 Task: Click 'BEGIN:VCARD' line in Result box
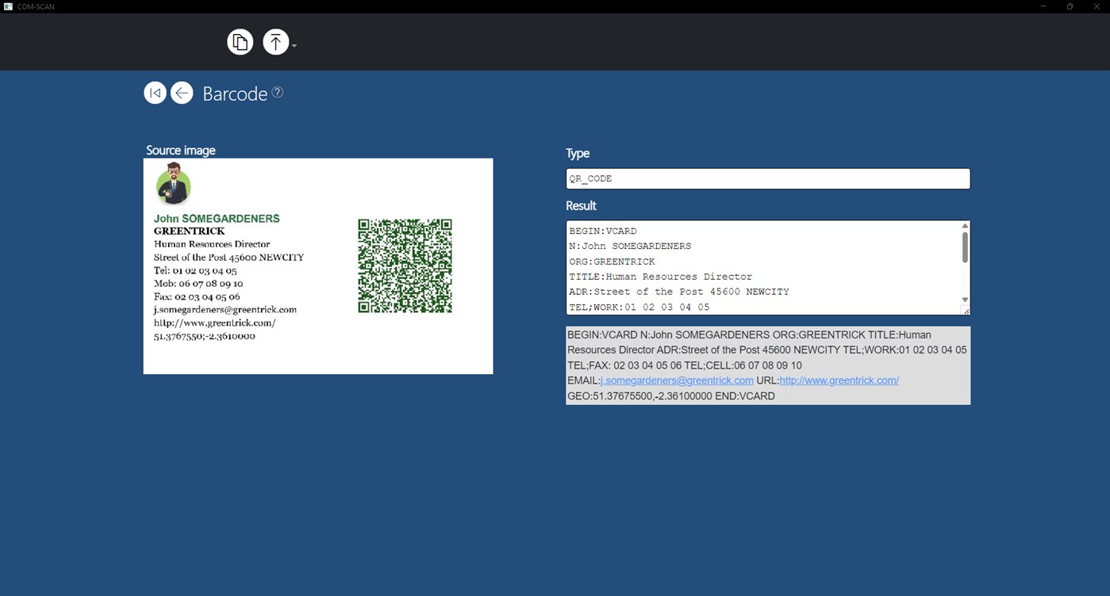602,231
